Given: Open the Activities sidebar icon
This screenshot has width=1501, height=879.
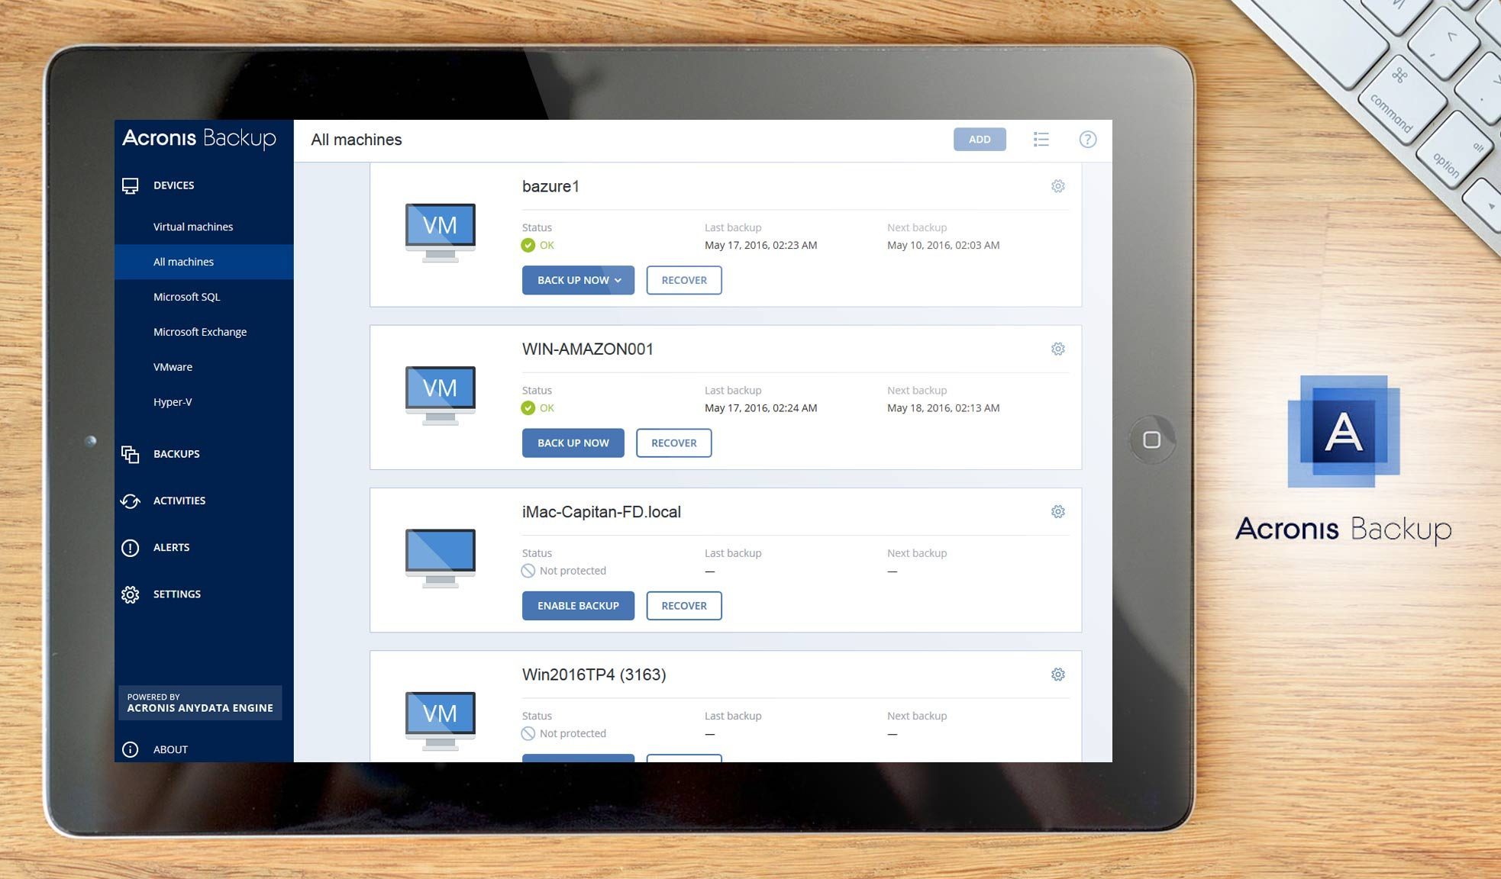Looking at the screenshot, I should pos(131,501).
